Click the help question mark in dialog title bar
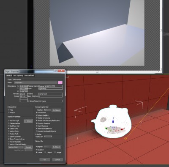Image resolution: width=169 pixels, height=167 pixels. [x=56, y=71]
